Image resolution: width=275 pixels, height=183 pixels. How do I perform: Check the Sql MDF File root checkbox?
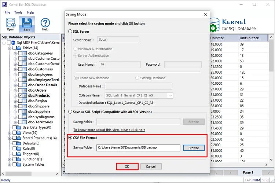pos(9,43)
